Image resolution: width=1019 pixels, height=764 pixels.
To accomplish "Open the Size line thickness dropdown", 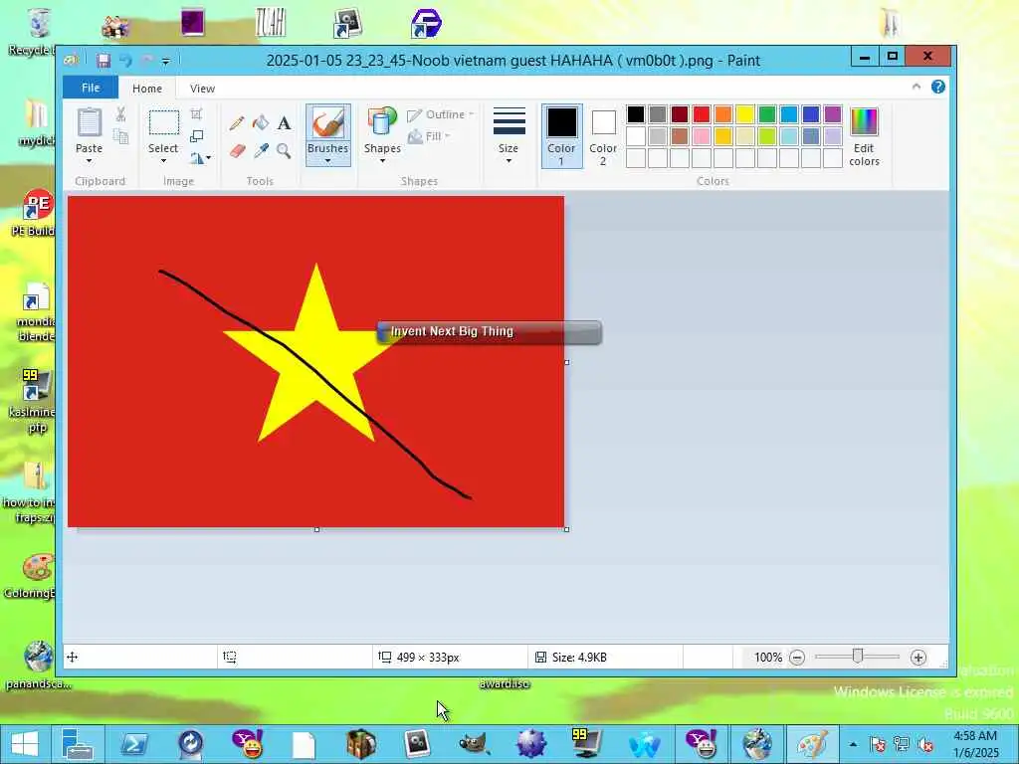I will point(509,135).
